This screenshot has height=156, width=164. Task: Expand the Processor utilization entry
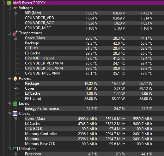coord(15,154)
